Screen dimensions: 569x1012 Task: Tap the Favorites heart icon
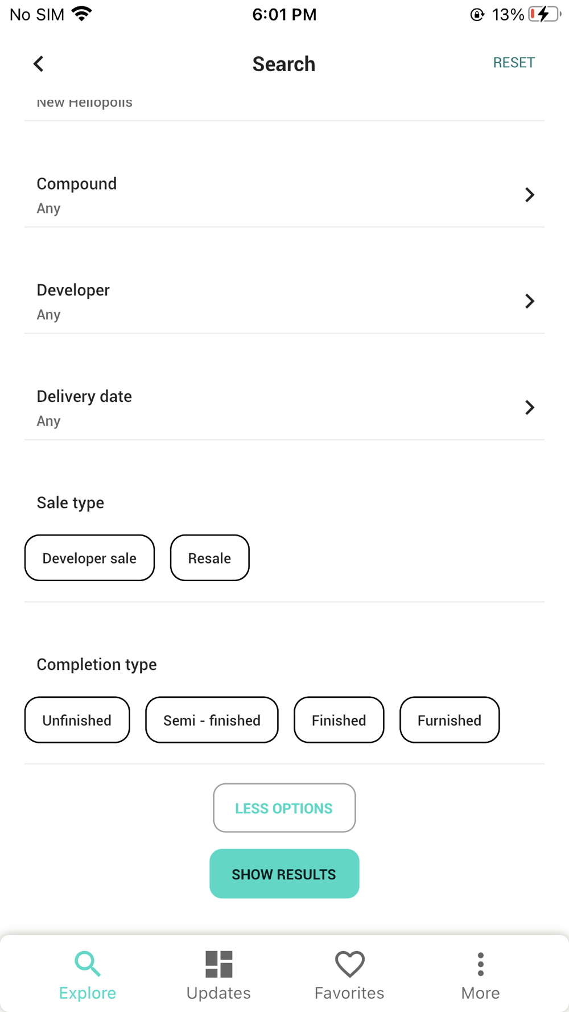click(349, 964)
